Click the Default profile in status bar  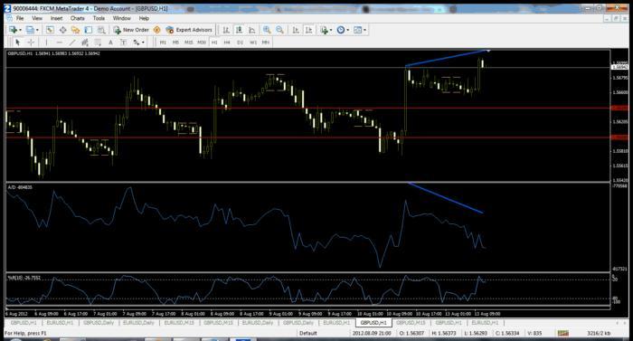[x=308, y=334]
